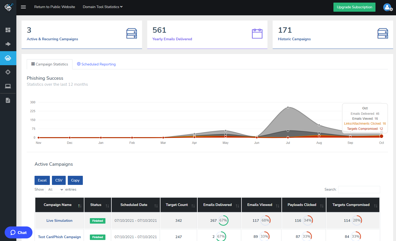This screenshot has width=396, height=241.
Task: Expand the Emails Delivered sort arrows
Action: (237, 205)
